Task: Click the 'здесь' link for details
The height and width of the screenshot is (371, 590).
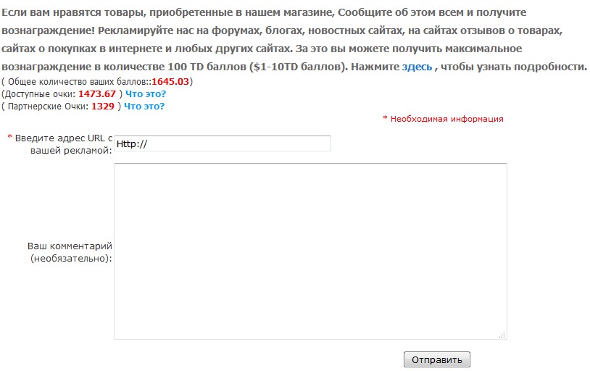Action: (417, 67)
